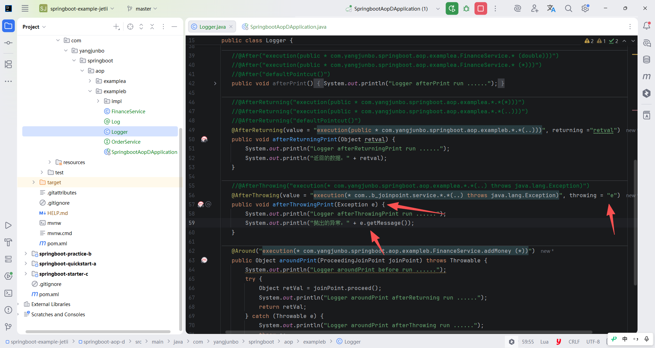Open the Commit tool window
The height and width of the screenshot is (348, 655).
pos(9,43)
